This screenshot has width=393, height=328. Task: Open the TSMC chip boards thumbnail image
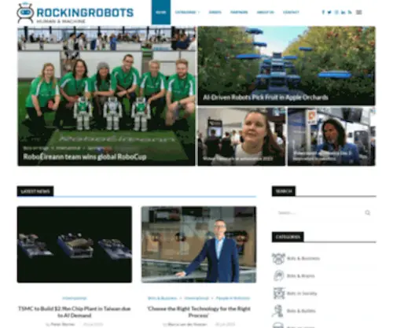click(75, 245)
